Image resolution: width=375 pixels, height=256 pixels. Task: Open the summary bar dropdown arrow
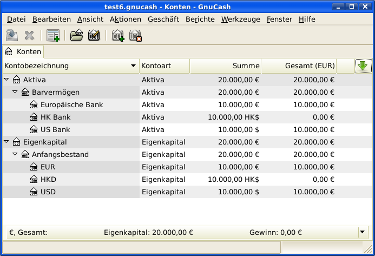pyautogui.click(x=362, y=232)
